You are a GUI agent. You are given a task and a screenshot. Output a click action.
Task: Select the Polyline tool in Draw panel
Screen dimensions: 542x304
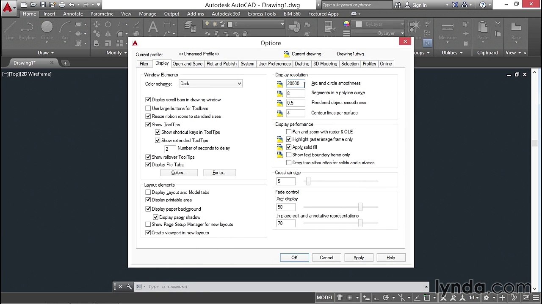tap(27, 30)
